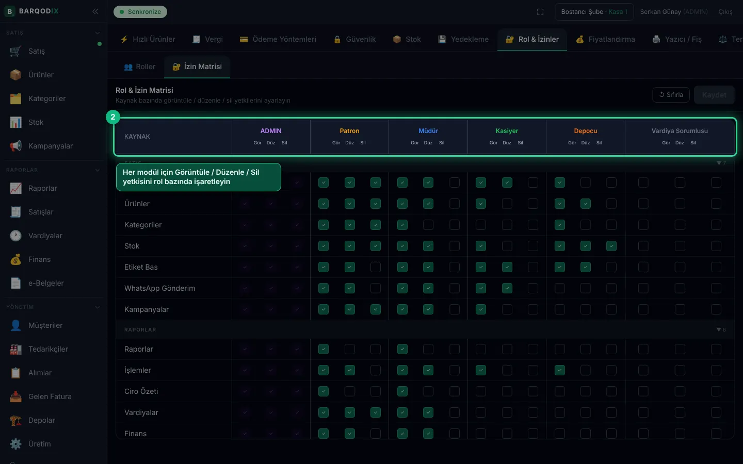Enable Kasiyer Düz permission in Stok row
Image resolution: width=743 pixels, height=464 pixels.
507,246
